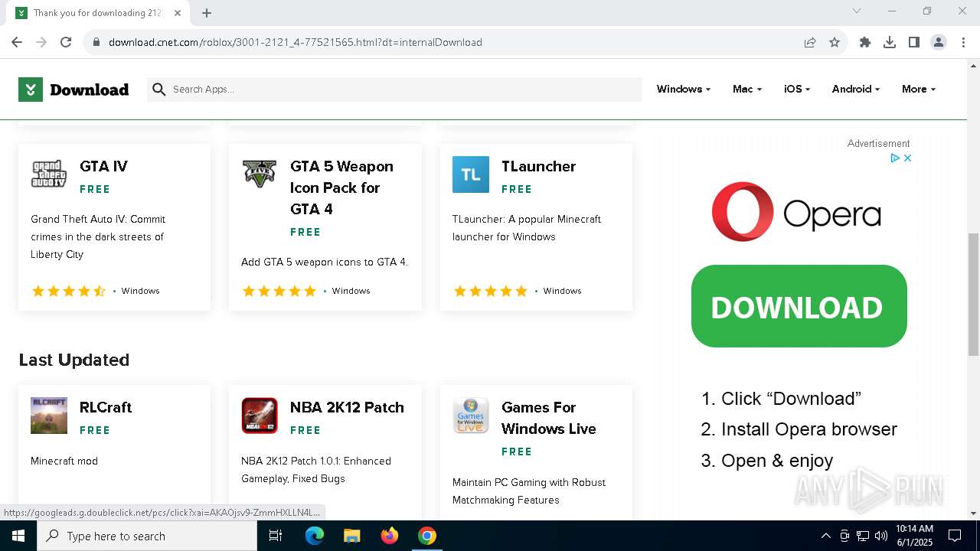Click the Opera DOWNLOAD ad button
Viewport: 980px width, 551px height.
(x=799, y=306)
